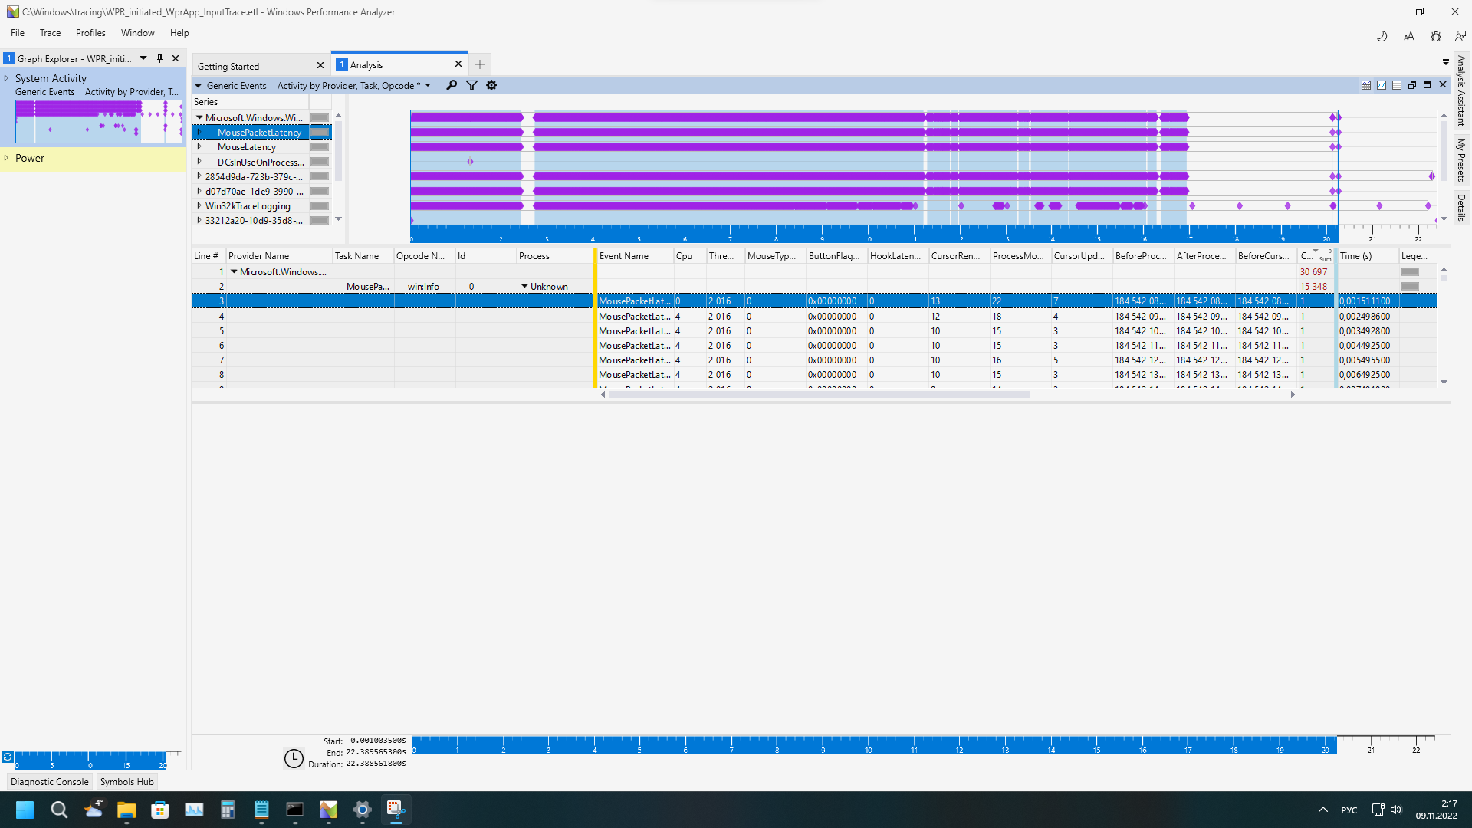
Task: Expand the d07d70ae-1de9-3990 series
Action: pyautogui.click(x=199, y=192)
